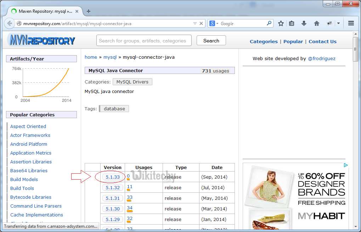The width and height of the screenshot is (361, 232).
Task: Open the downloads arrow icon
Action: (x=304, y=23)
